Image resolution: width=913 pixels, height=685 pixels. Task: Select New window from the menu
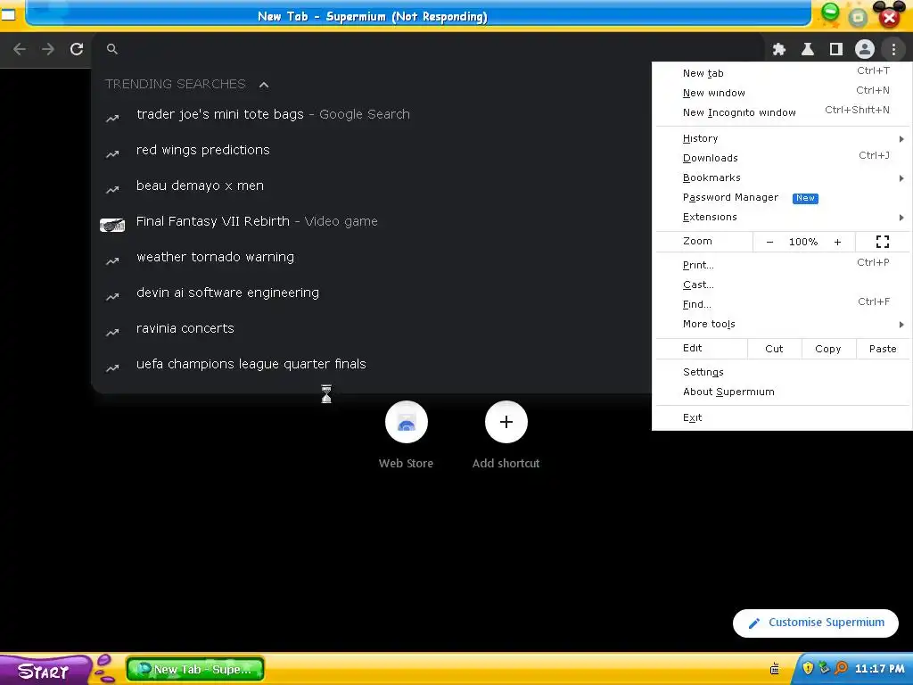coord(782,93)
